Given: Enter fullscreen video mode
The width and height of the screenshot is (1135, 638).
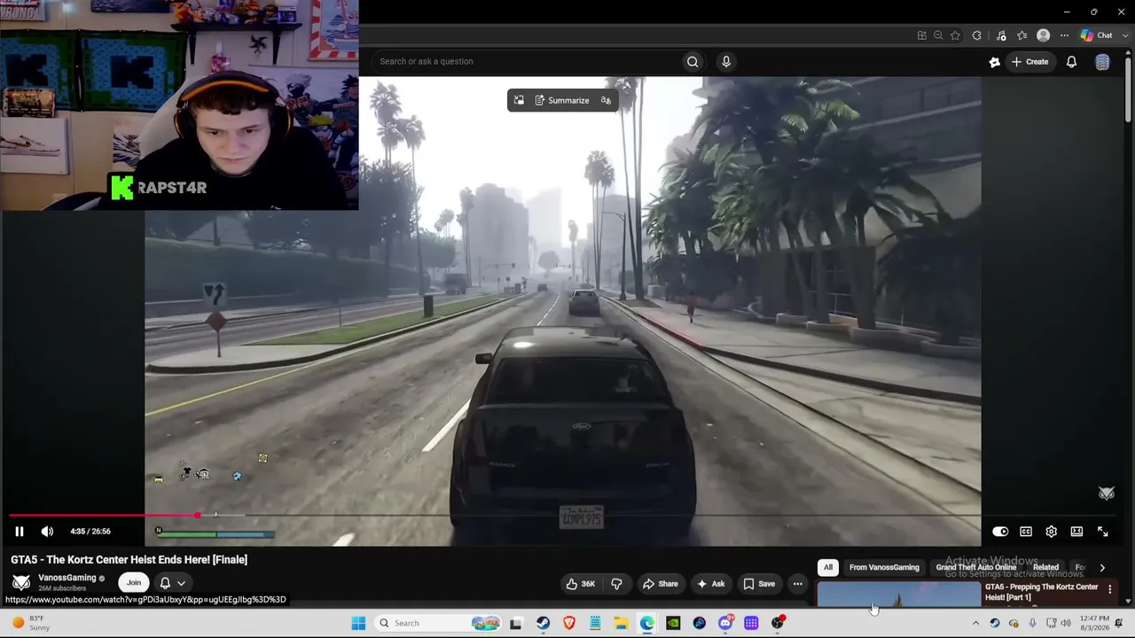Looking at the screenshot, I should coord(1102,532).
